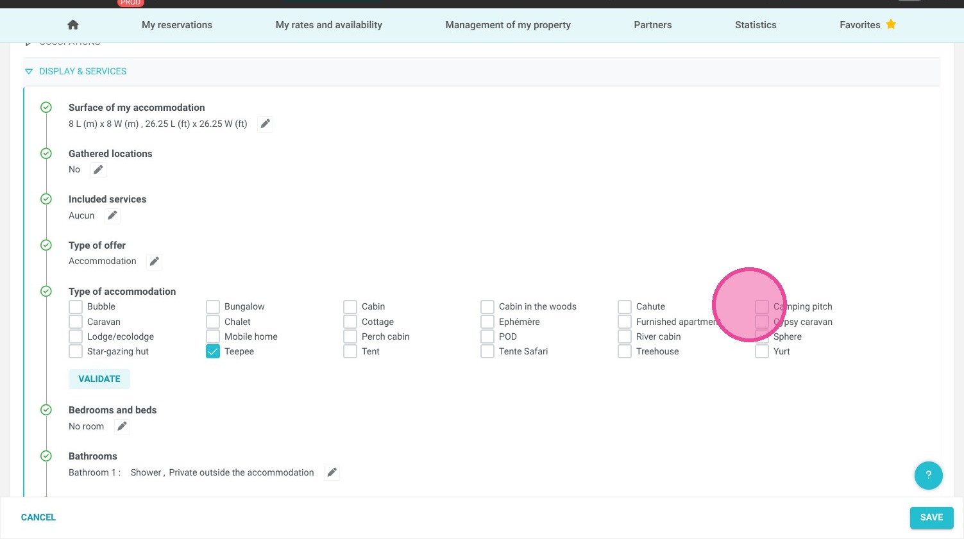Enable the Mobile home checkbox
The image size is (964, 539).
[x=213, y=336]
